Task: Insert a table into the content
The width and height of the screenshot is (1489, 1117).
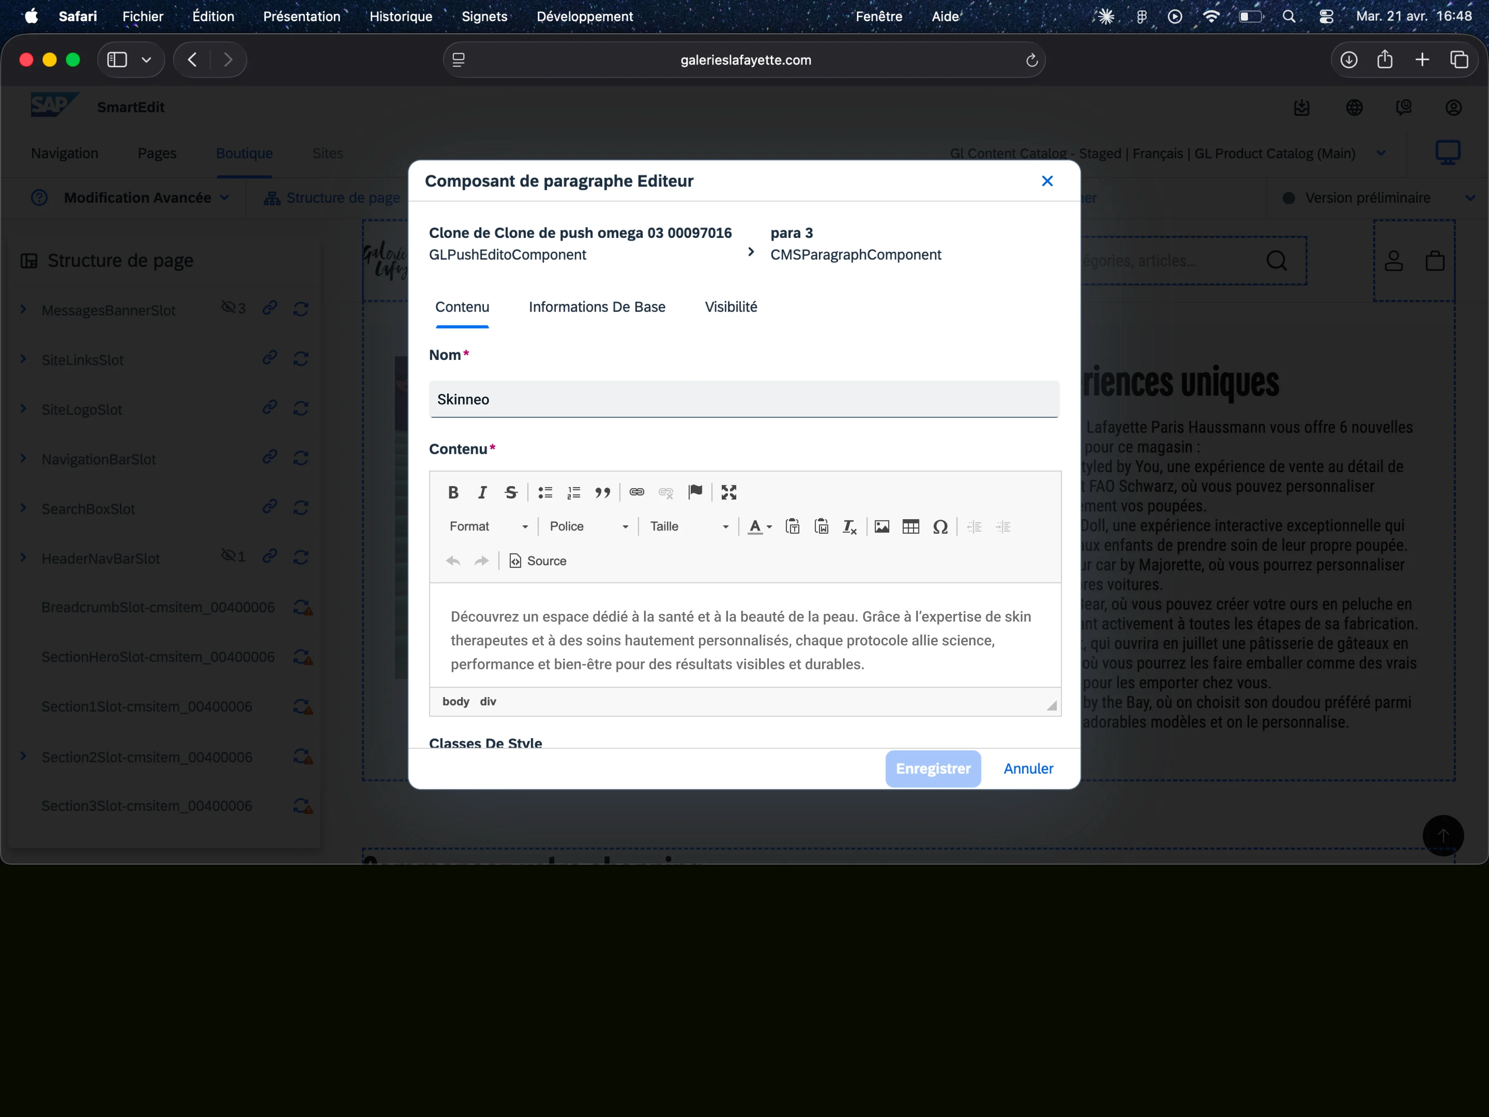Action: [911, 527]
